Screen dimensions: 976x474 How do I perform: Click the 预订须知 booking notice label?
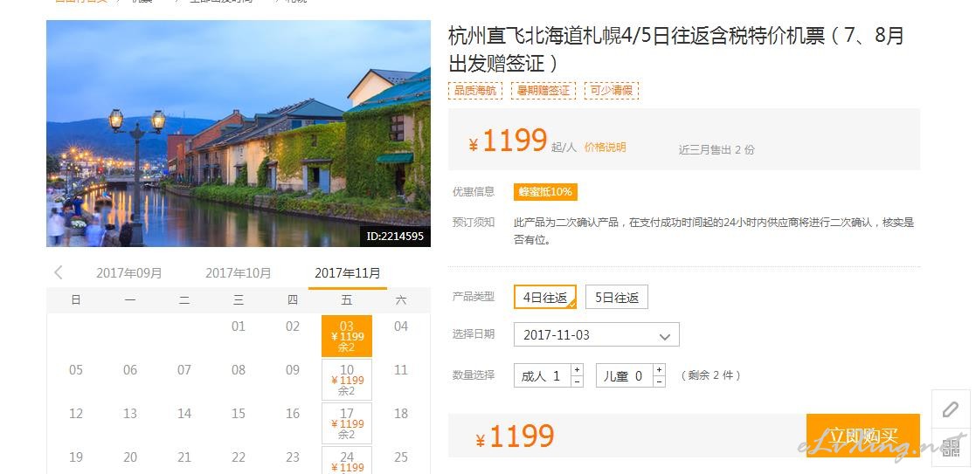pos(474,222)
